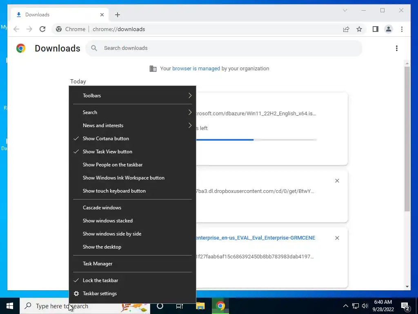The height and width of the screenshot is (314, 418).
Task: Launch File Explorer from taskbar
Action: [x=200, y=306]
